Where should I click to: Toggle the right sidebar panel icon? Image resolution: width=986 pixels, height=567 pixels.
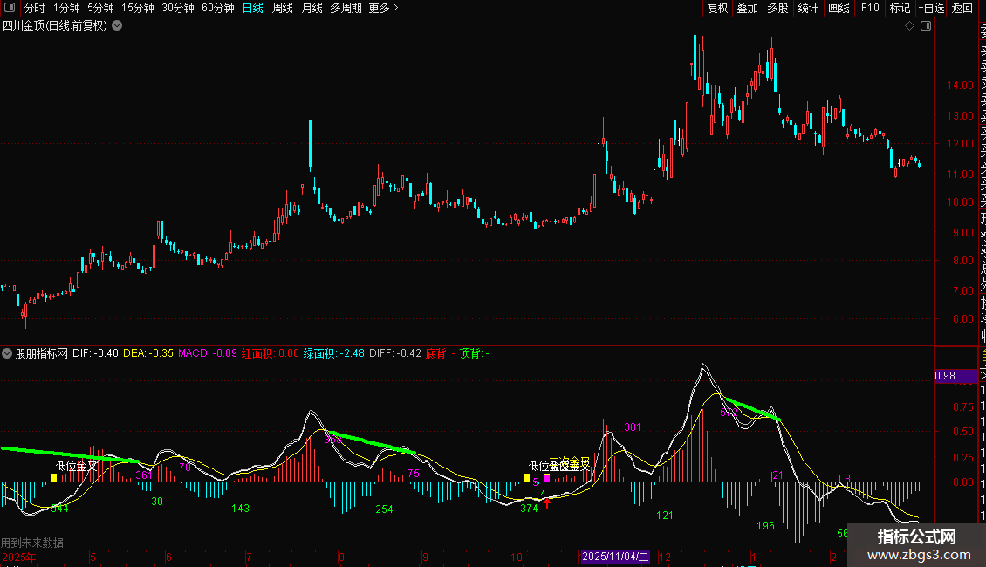[926, 26]
